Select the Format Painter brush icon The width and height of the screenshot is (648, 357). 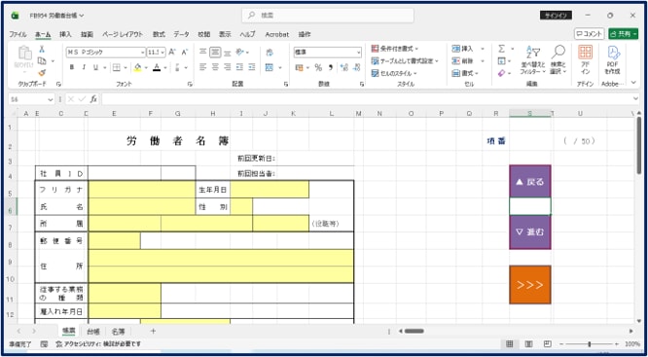(42, 73)
